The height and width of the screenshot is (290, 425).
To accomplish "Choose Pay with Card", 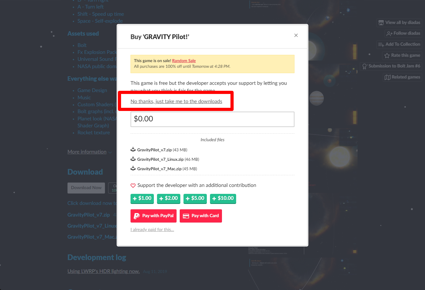I will click(x=201, y=216).
